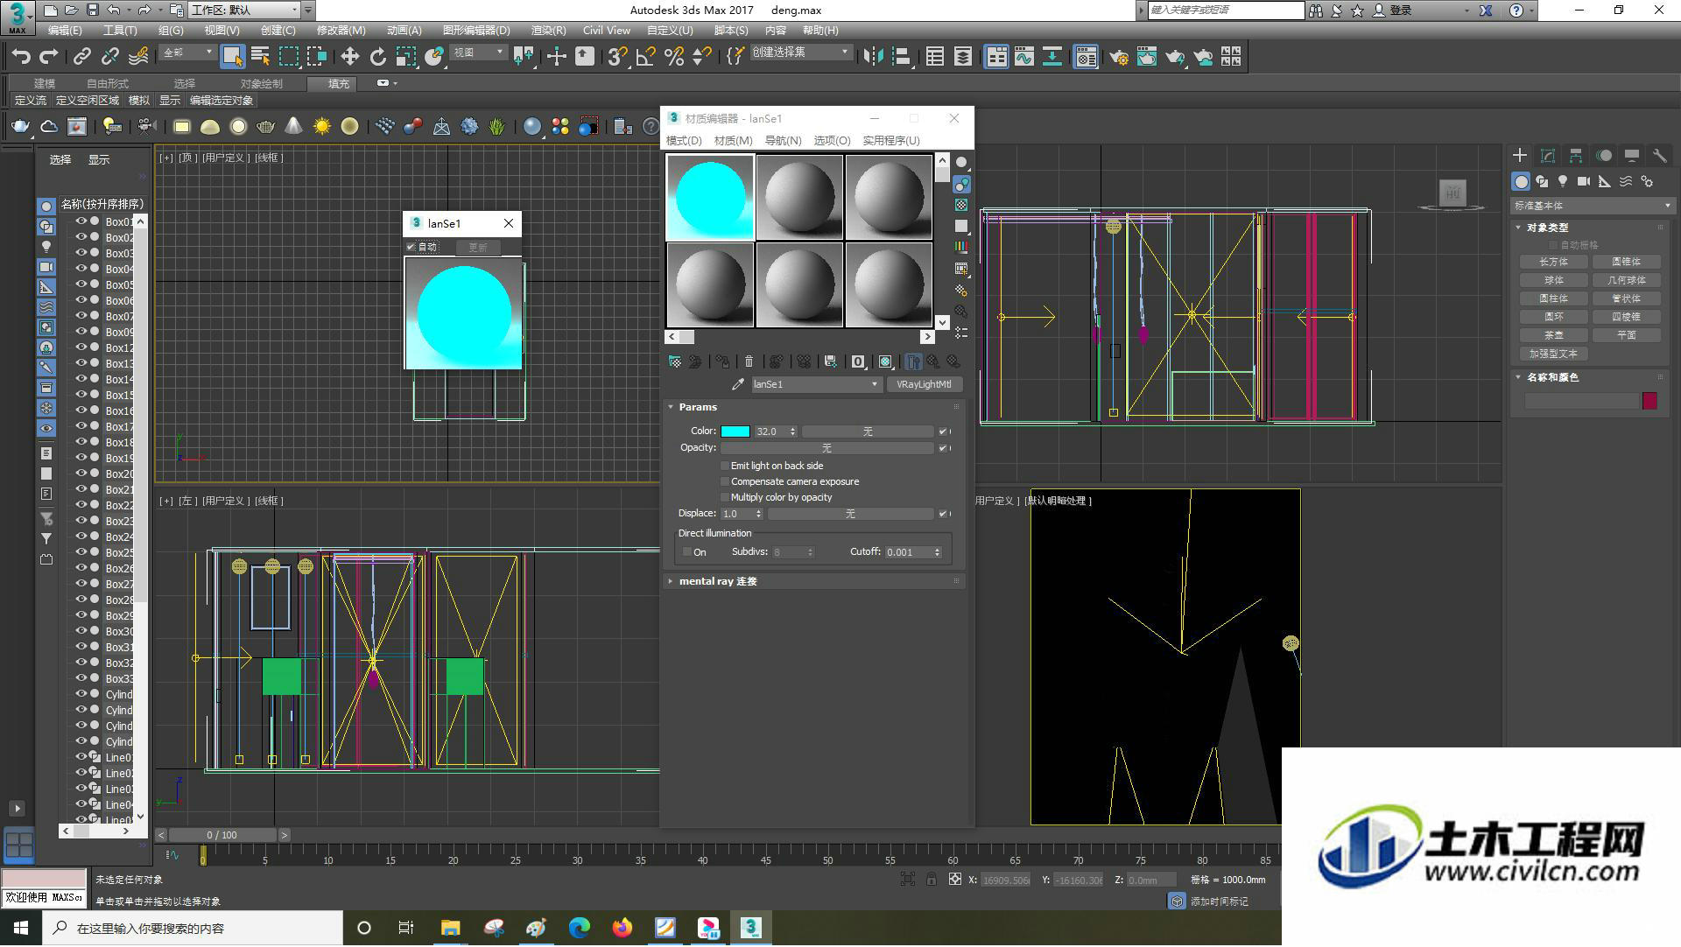Open the 工作区 workspace dropdown
Image resolution: width=1681 pixels, height=947 pixels.
(x=245, y=11)
